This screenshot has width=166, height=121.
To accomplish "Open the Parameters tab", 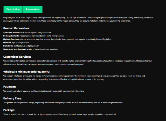I will point(33,9).
